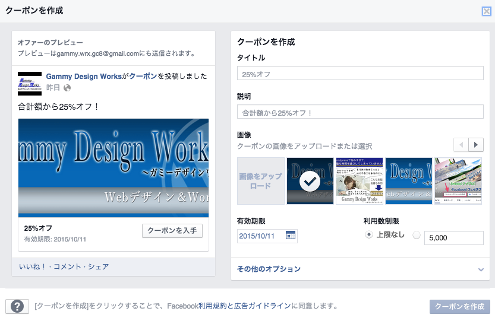
Task: Click the title field showing 25%オフ
Action: [x=360, y=73]
